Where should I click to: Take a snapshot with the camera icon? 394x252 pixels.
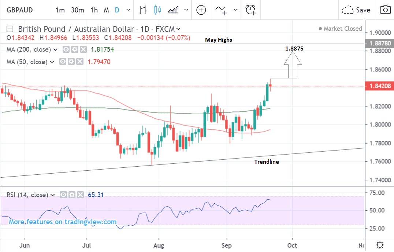pos(385,10)
